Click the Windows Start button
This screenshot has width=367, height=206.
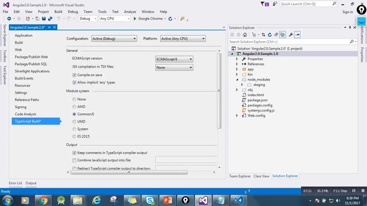click(x=7, y=201)
